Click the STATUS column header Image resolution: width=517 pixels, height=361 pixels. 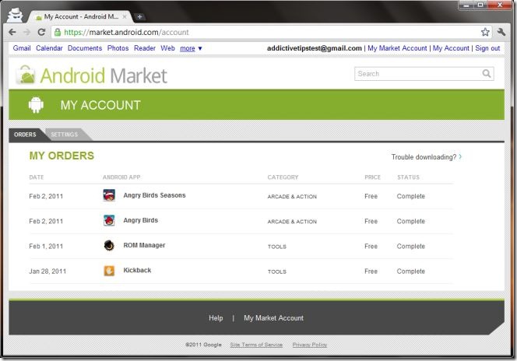pos(408,177)
